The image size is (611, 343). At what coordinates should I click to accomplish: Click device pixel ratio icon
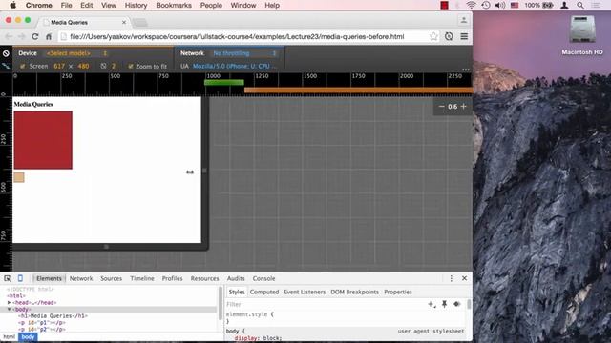tap(103, 66)
